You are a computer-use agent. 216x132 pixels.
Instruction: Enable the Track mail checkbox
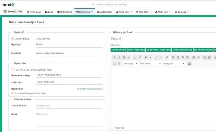112,128
